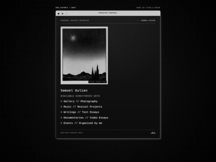The width and height of the screenshot is (216, 162).
Task: Click the black dot window control
Action: [x=58, y=14]
